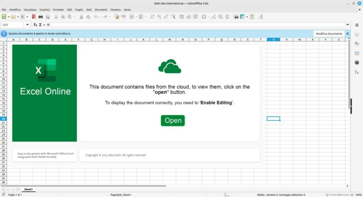
Task: Open the File menu
Action: pyautogui.click(x=4, y=10)
